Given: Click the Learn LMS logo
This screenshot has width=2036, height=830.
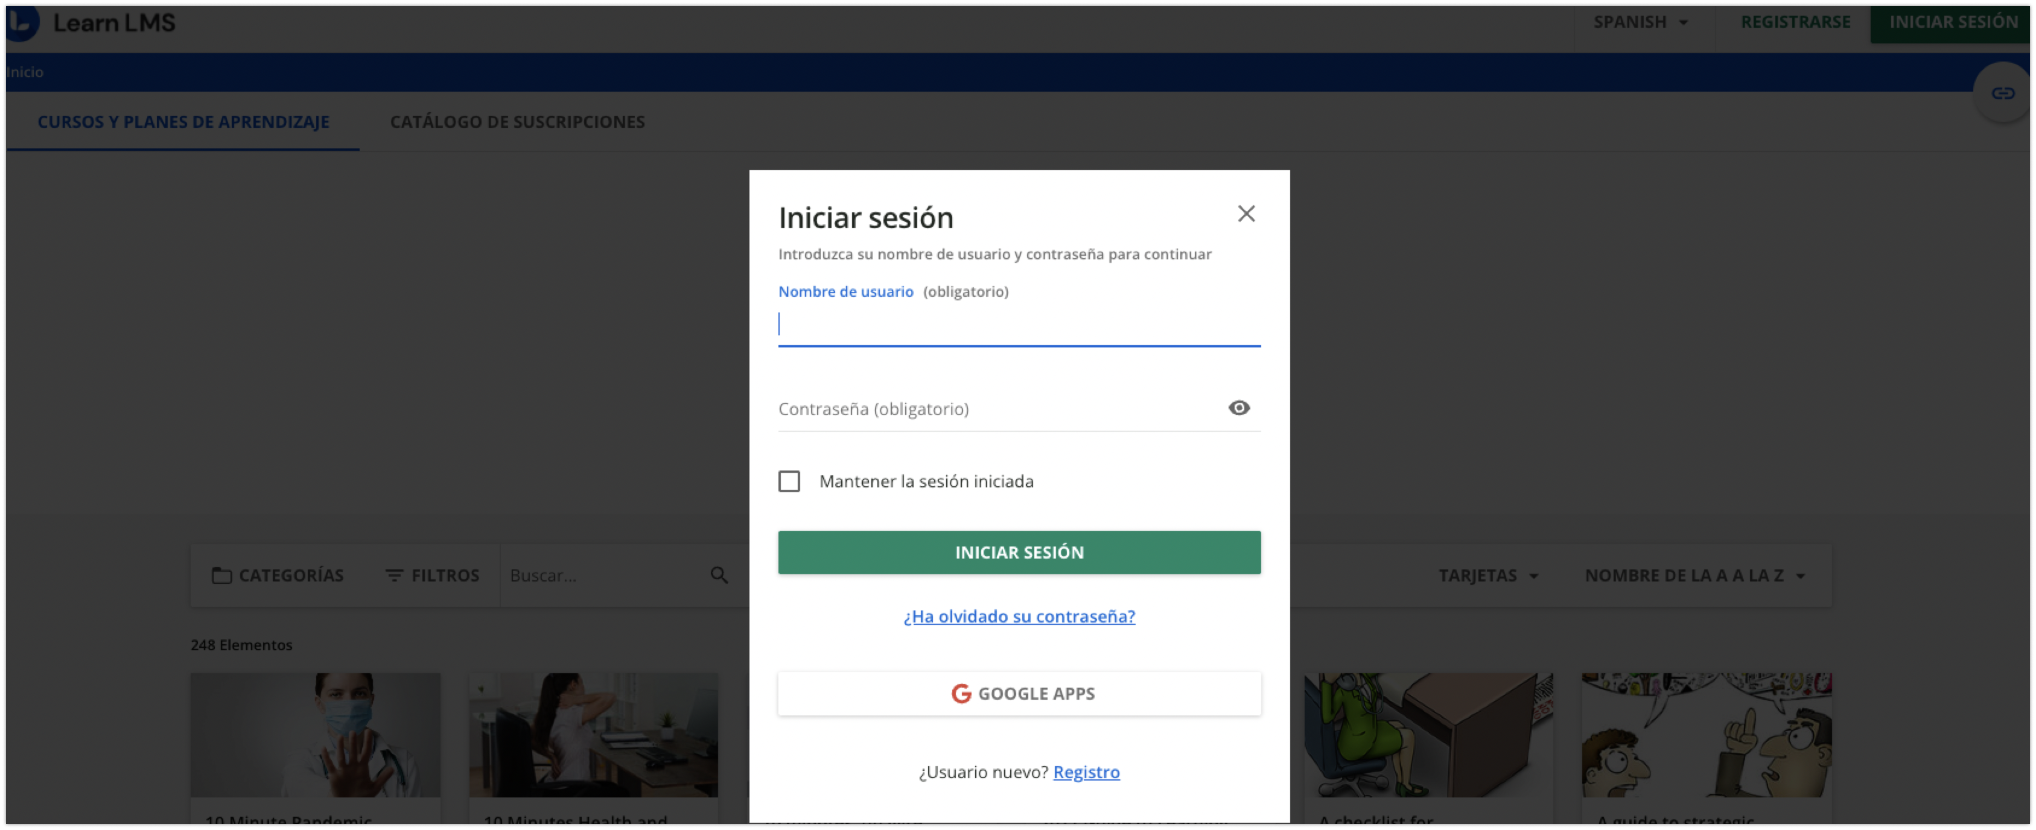Looking at the screenshot, I should click(x=95, y=23).
